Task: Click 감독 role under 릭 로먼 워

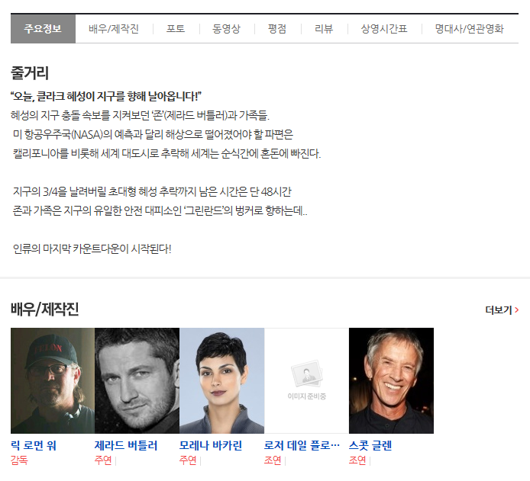Action: click(19, 460)
